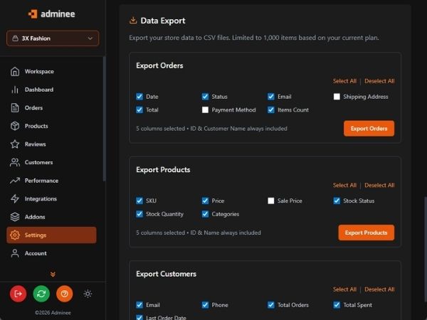
Task: Click the Export Orders button
Action: coord(369,129)
